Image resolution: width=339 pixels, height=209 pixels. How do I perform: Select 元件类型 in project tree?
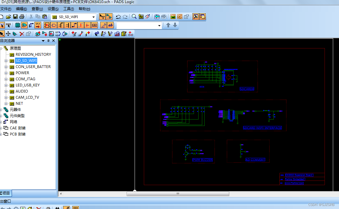pos(17,116)
